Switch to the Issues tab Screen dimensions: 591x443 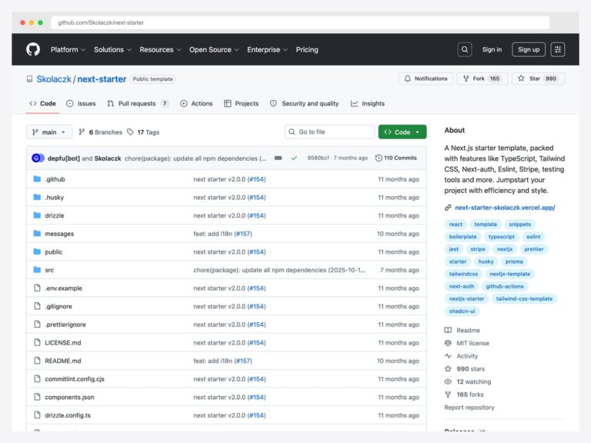pyautogui.click(x=81, y=103)
